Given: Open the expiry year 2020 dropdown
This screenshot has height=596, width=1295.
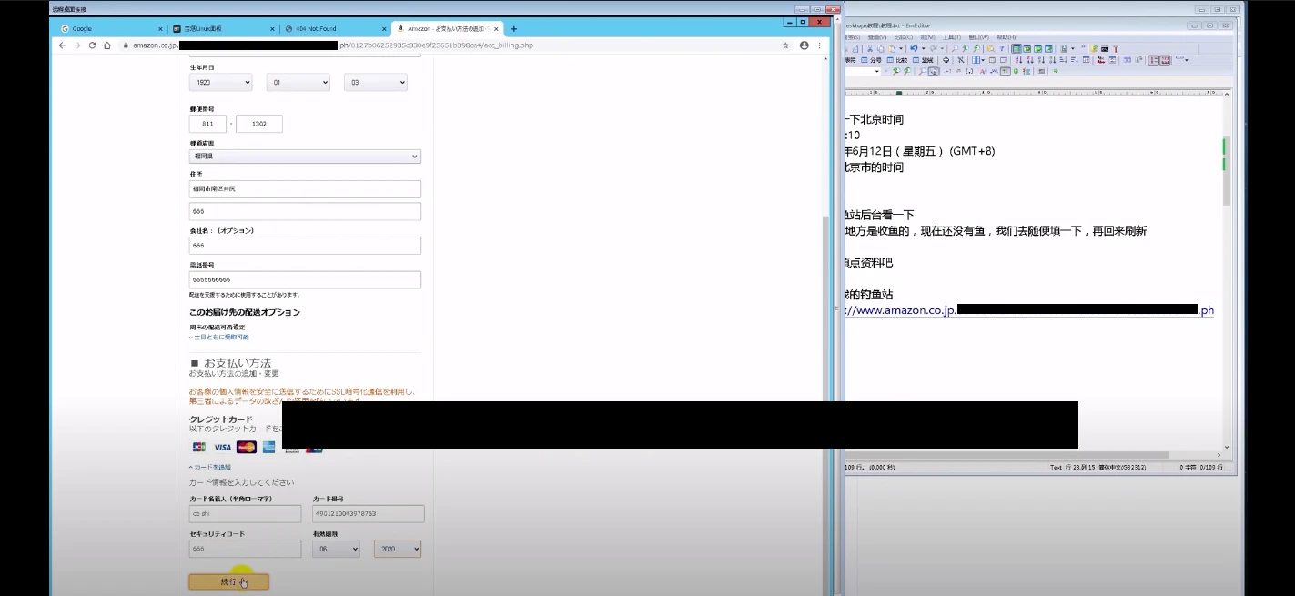Looking at the screenshot, I should (398, 549).
